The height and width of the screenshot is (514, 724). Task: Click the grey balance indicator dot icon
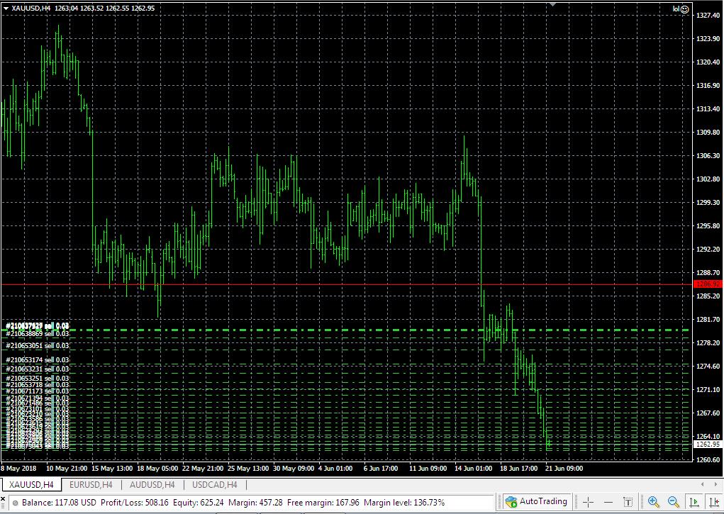(15, 503)
